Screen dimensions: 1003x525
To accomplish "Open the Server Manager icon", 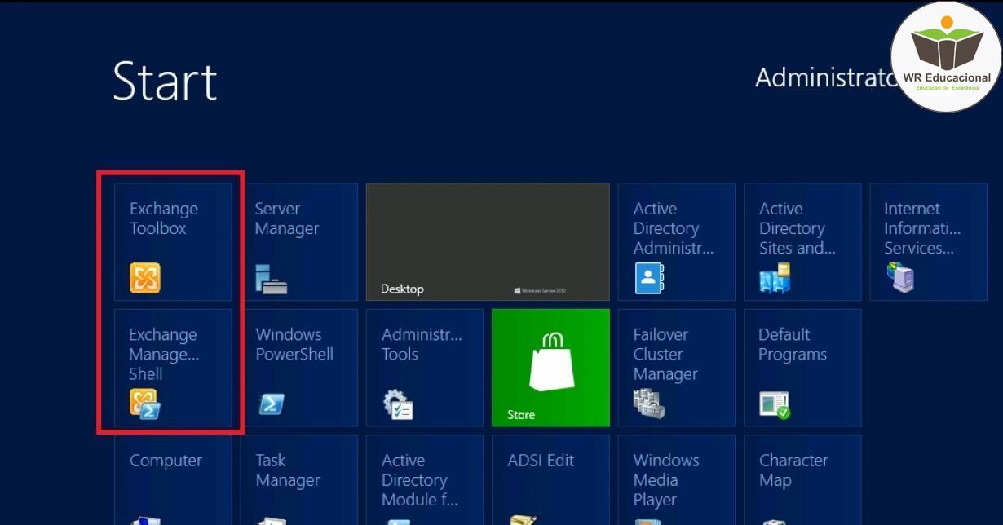I will [x=271, y=279].
